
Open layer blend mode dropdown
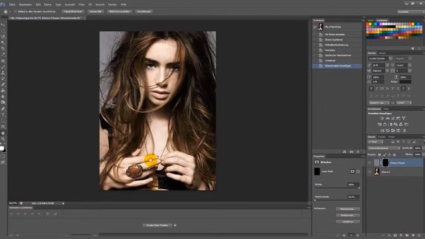(x=384, y=148)
